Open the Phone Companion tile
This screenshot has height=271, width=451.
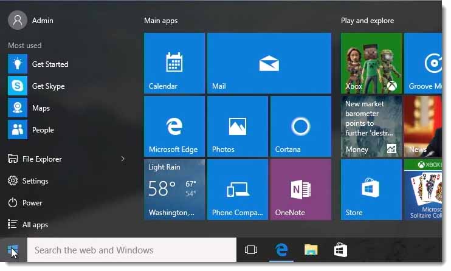click(238, 190)
